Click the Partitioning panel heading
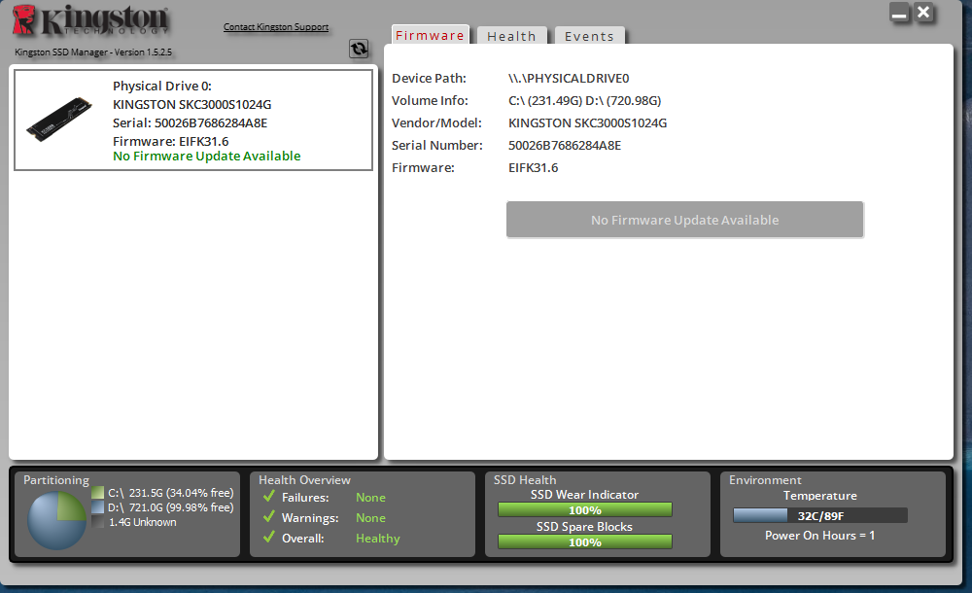The image size is (972, 593). [56, 480]
